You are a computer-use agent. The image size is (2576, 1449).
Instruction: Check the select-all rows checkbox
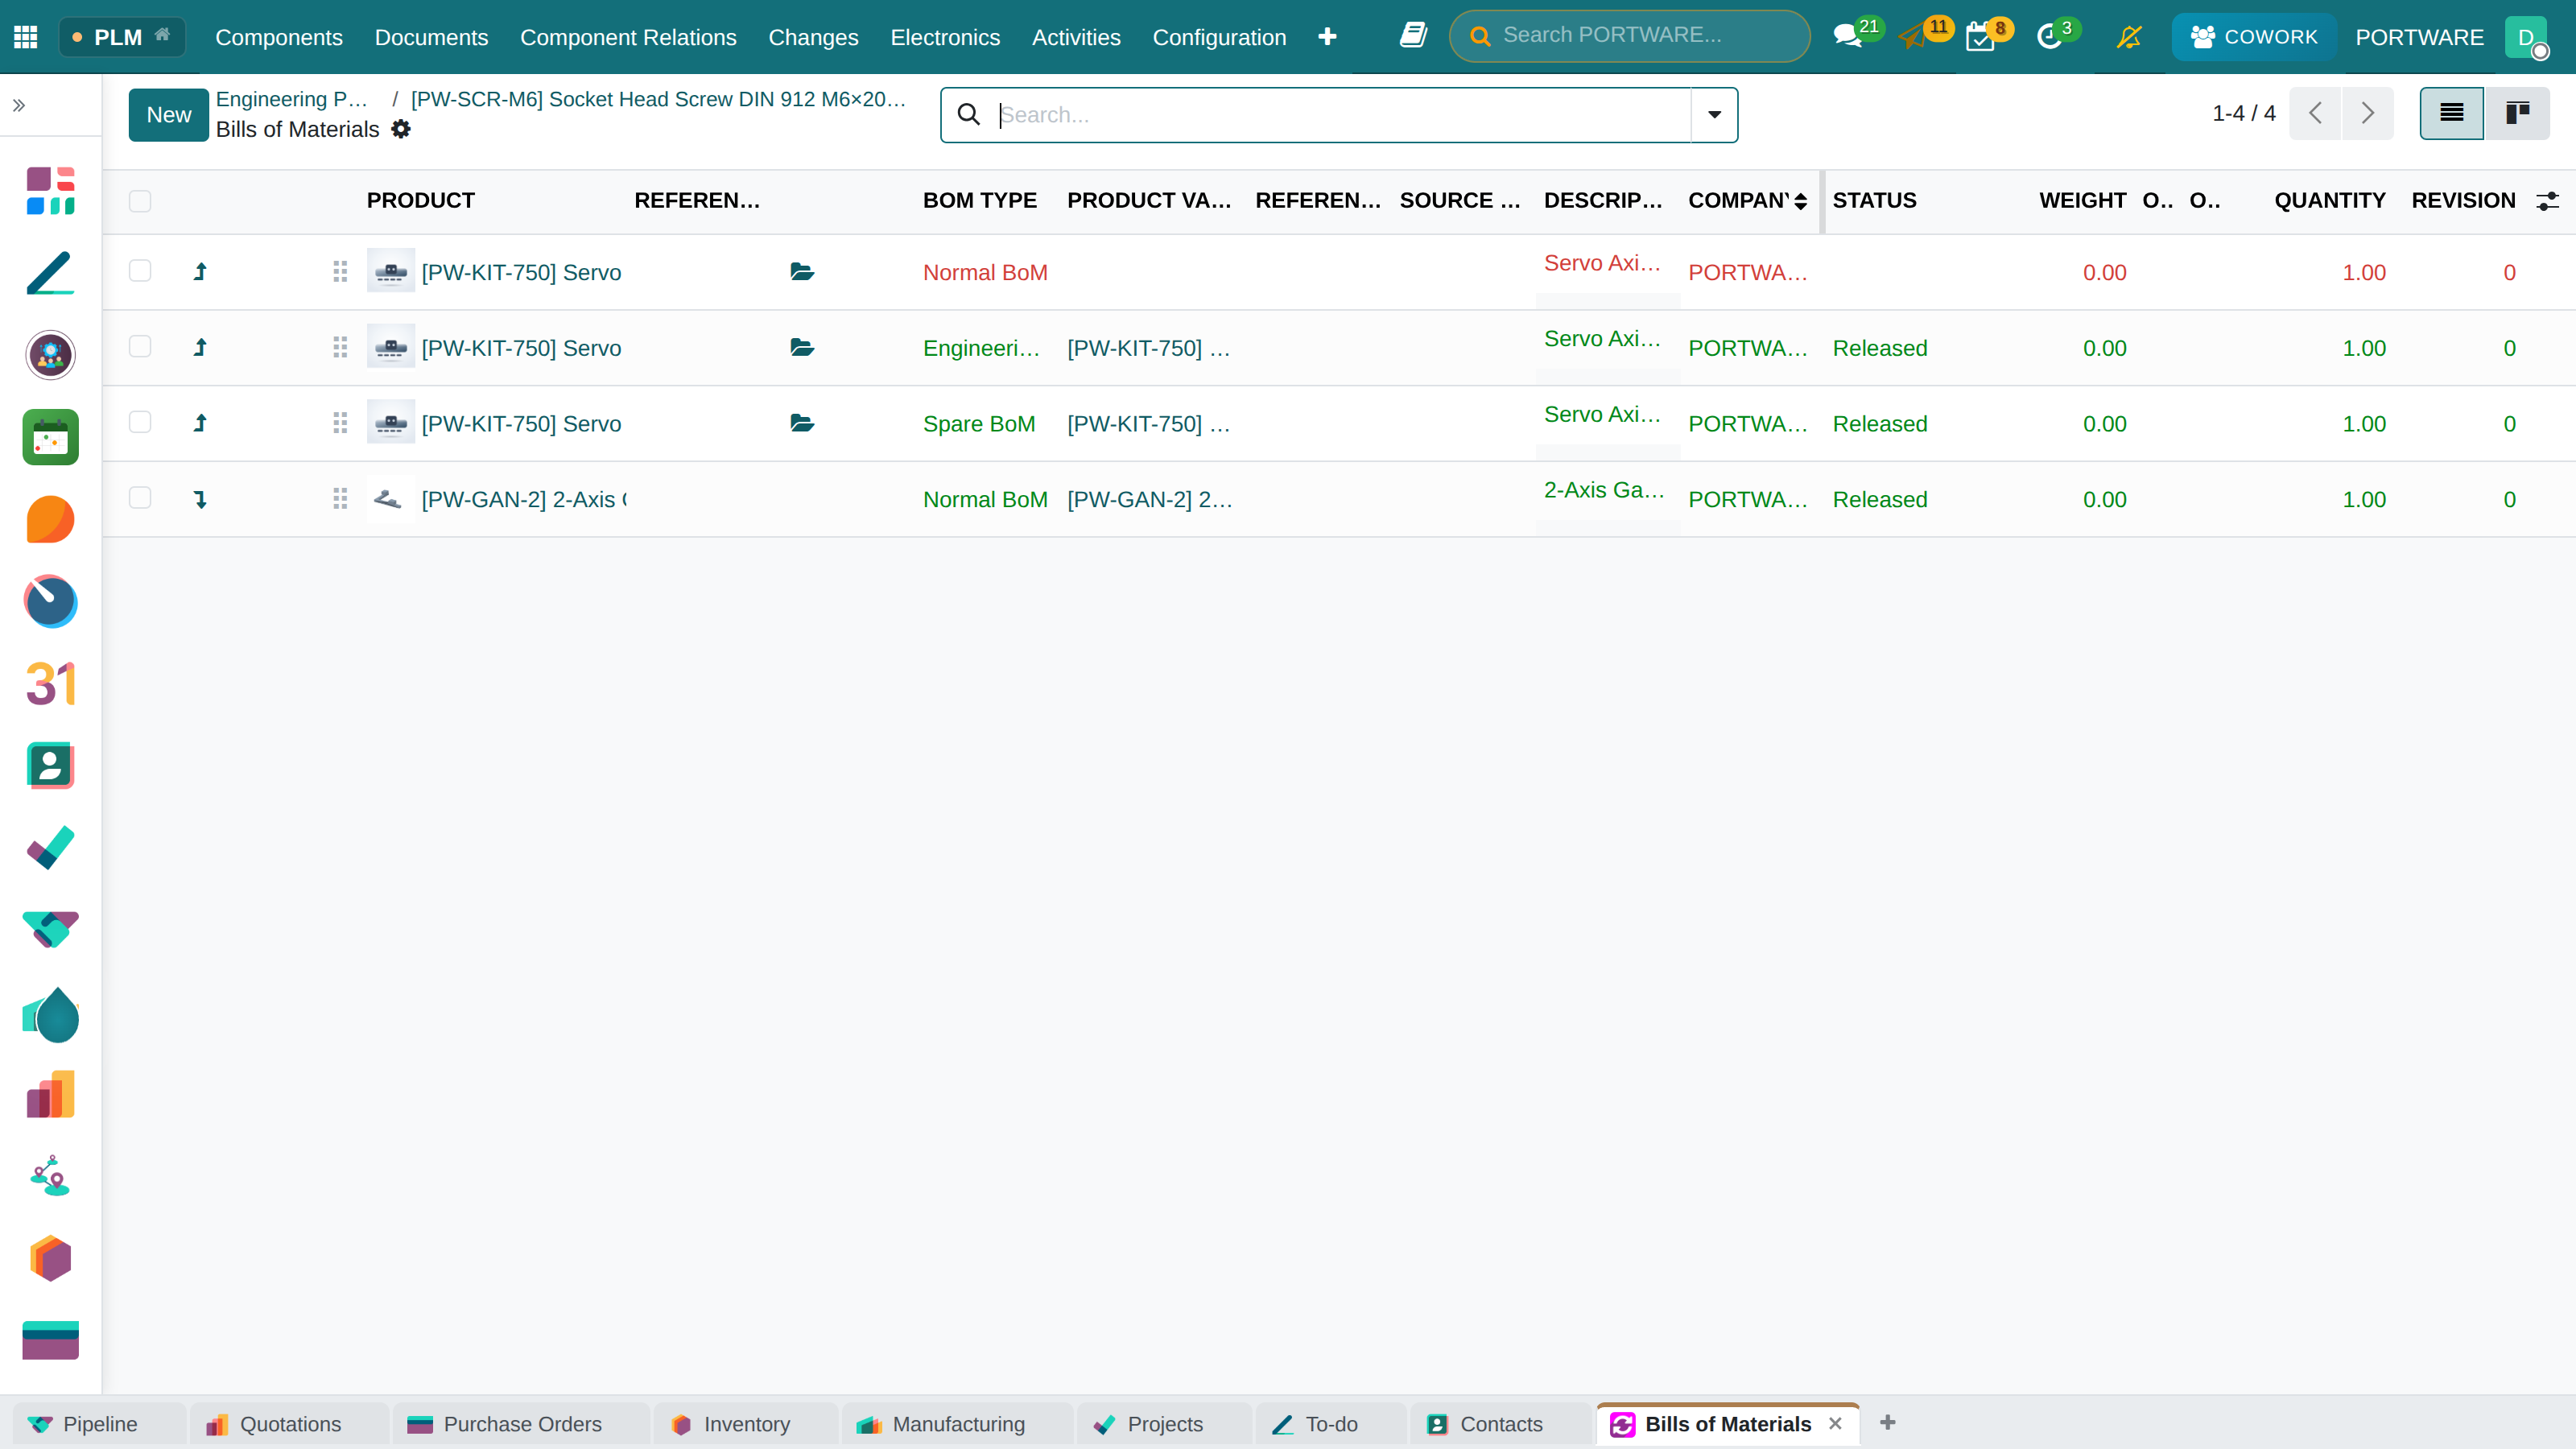pos(140,201)
